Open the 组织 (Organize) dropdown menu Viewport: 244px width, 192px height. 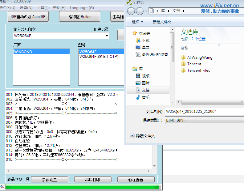point(137,22)
